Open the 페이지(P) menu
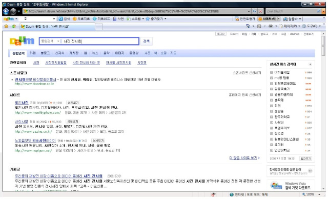 pyautogui.click(x=290, y=26)
